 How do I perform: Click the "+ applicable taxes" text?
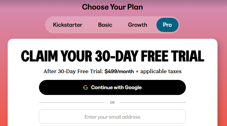(159, 71)
